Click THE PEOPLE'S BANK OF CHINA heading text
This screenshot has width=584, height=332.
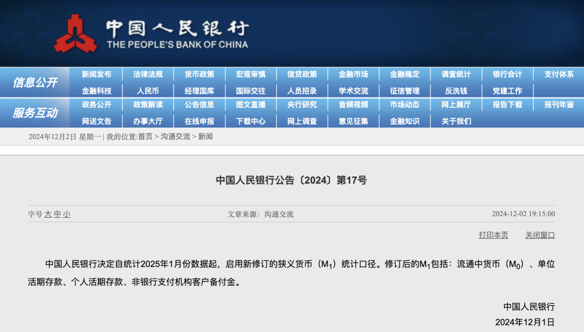pyautogui.click(x=177, y=45)
